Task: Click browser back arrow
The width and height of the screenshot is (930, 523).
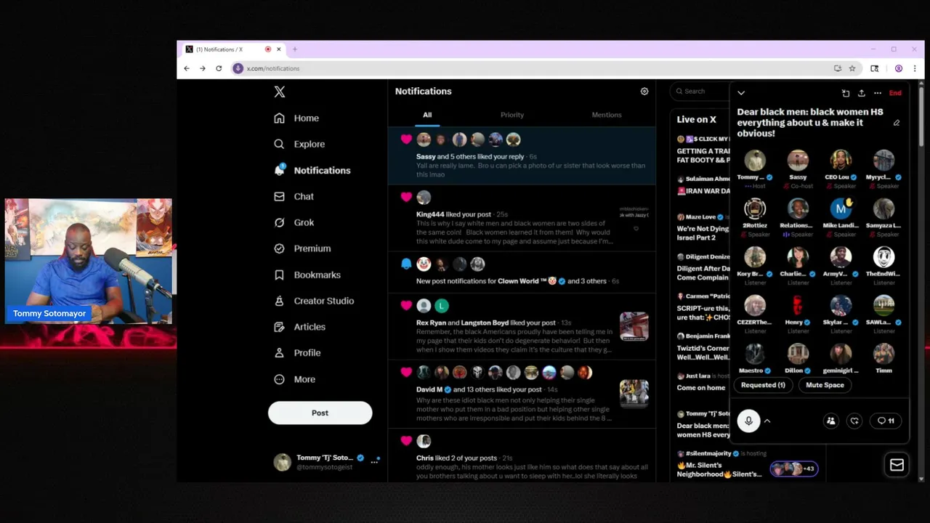Action: (x=187, y=68)
